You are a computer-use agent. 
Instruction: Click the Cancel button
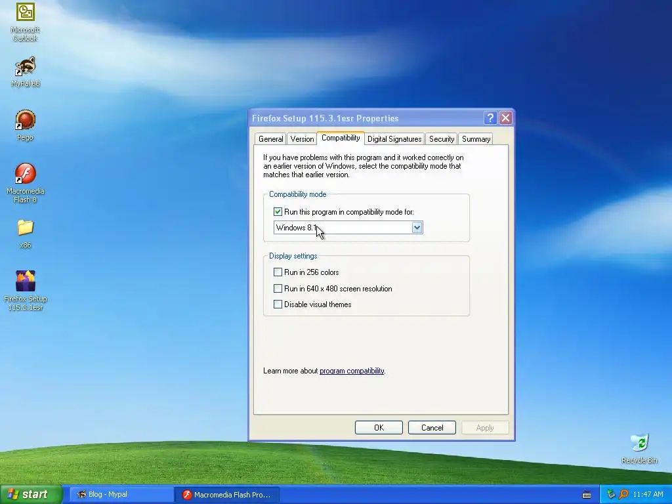point(432,428)
